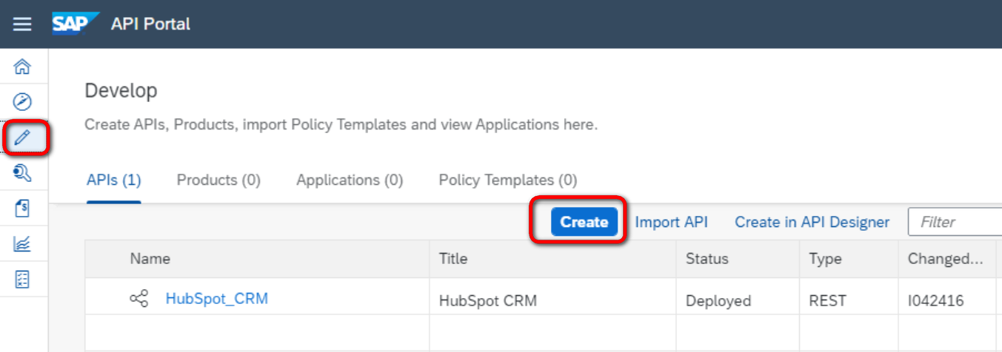Click the HubSpot_CRM API proxy icon

pyautogui.click(x=139, y=299)
